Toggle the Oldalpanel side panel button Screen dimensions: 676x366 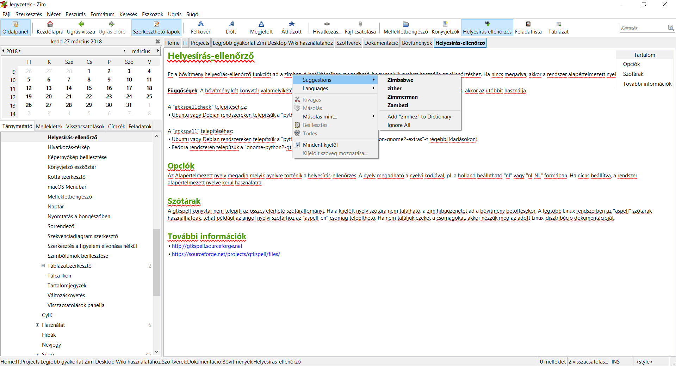tap(15, 28)
